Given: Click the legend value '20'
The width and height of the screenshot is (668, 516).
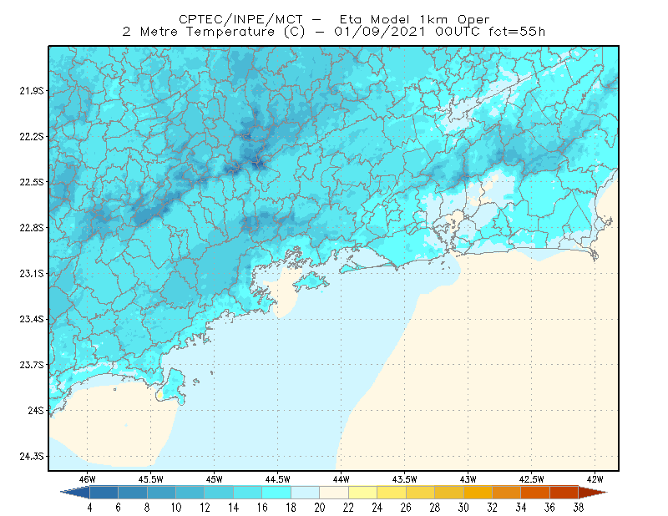Looking at the screenshot, I should tap(320, 508).
